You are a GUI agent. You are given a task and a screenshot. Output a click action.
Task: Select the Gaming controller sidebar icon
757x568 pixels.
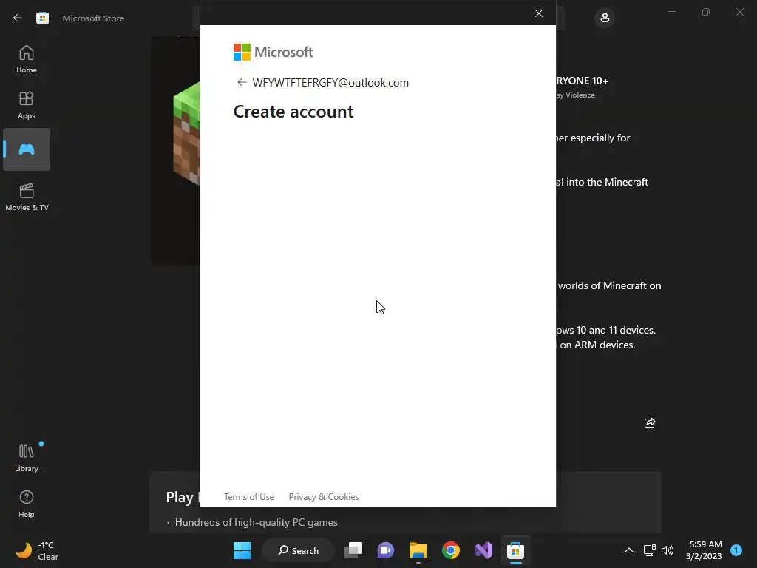coord(27,149)
